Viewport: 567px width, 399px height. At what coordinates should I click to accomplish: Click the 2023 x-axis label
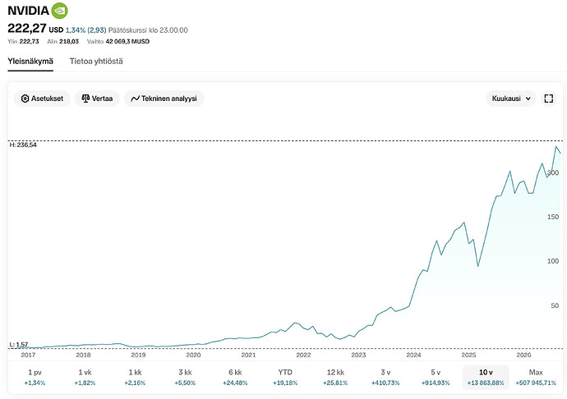(x=358, y=355)
